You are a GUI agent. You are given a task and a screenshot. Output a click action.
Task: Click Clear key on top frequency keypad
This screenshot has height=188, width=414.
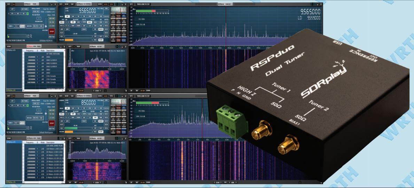(118, 40)
